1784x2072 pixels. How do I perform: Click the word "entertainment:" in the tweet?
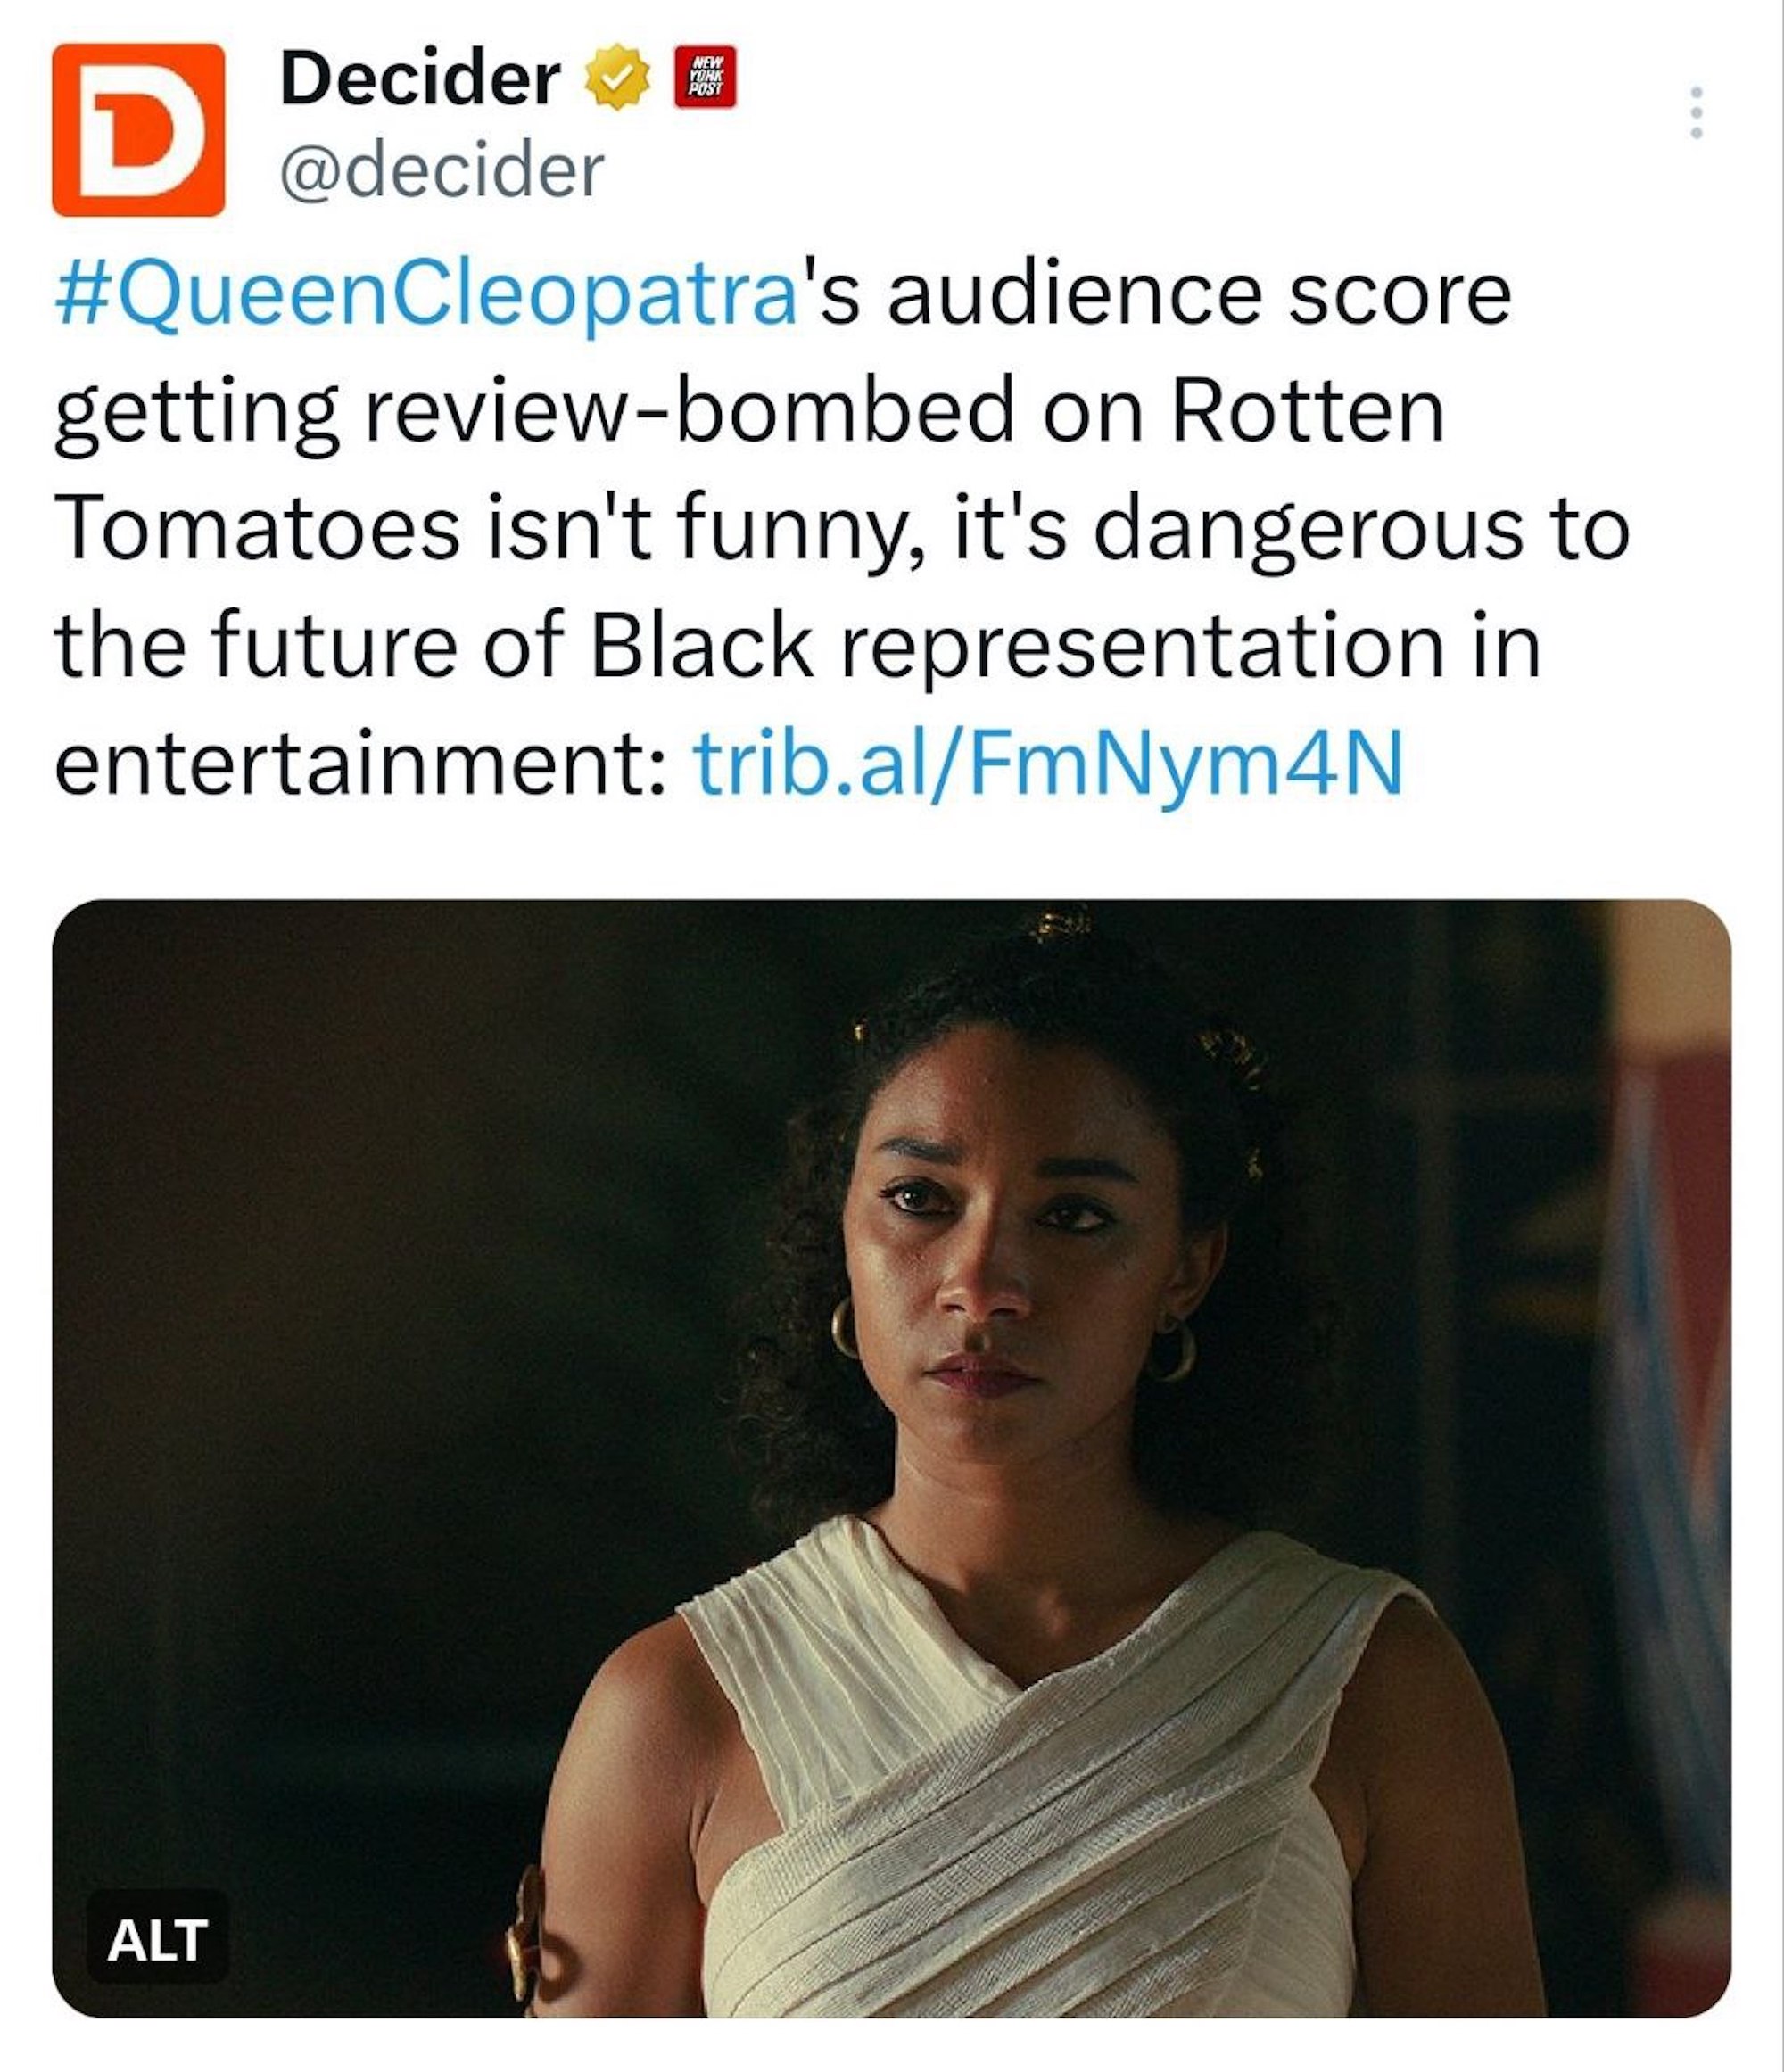(x=360, y=764)
